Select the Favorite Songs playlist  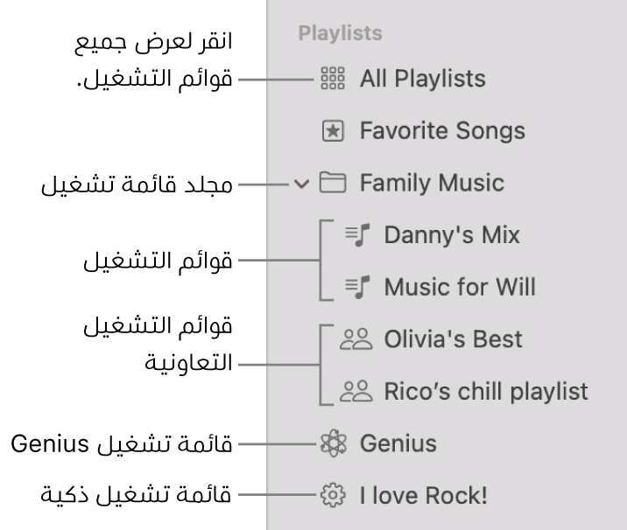442,132
